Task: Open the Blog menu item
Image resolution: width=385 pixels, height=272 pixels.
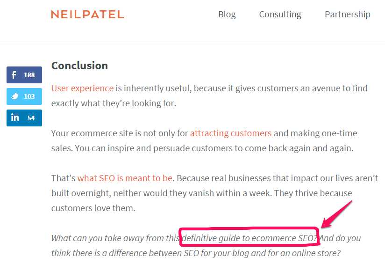Action: tap(227, 15)
